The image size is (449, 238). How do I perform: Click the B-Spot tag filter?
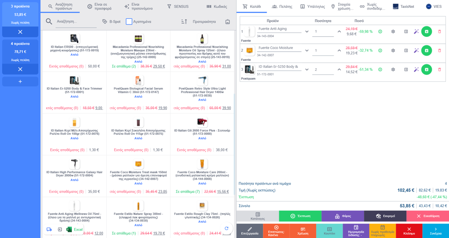(x=111, y=22)
